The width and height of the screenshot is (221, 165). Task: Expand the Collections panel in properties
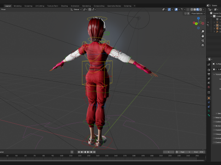[217, 122]
